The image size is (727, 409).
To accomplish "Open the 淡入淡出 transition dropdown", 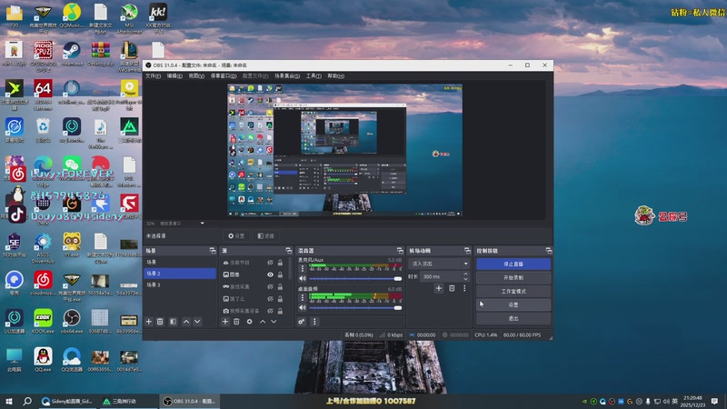I will 439,263.
